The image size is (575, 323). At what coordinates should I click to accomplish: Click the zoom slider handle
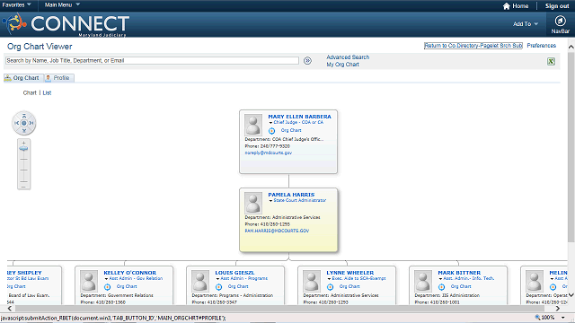click(23, 148)
